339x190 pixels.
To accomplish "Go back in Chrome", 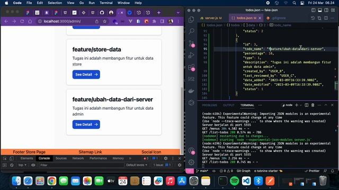I will click(x=6, y=21).
